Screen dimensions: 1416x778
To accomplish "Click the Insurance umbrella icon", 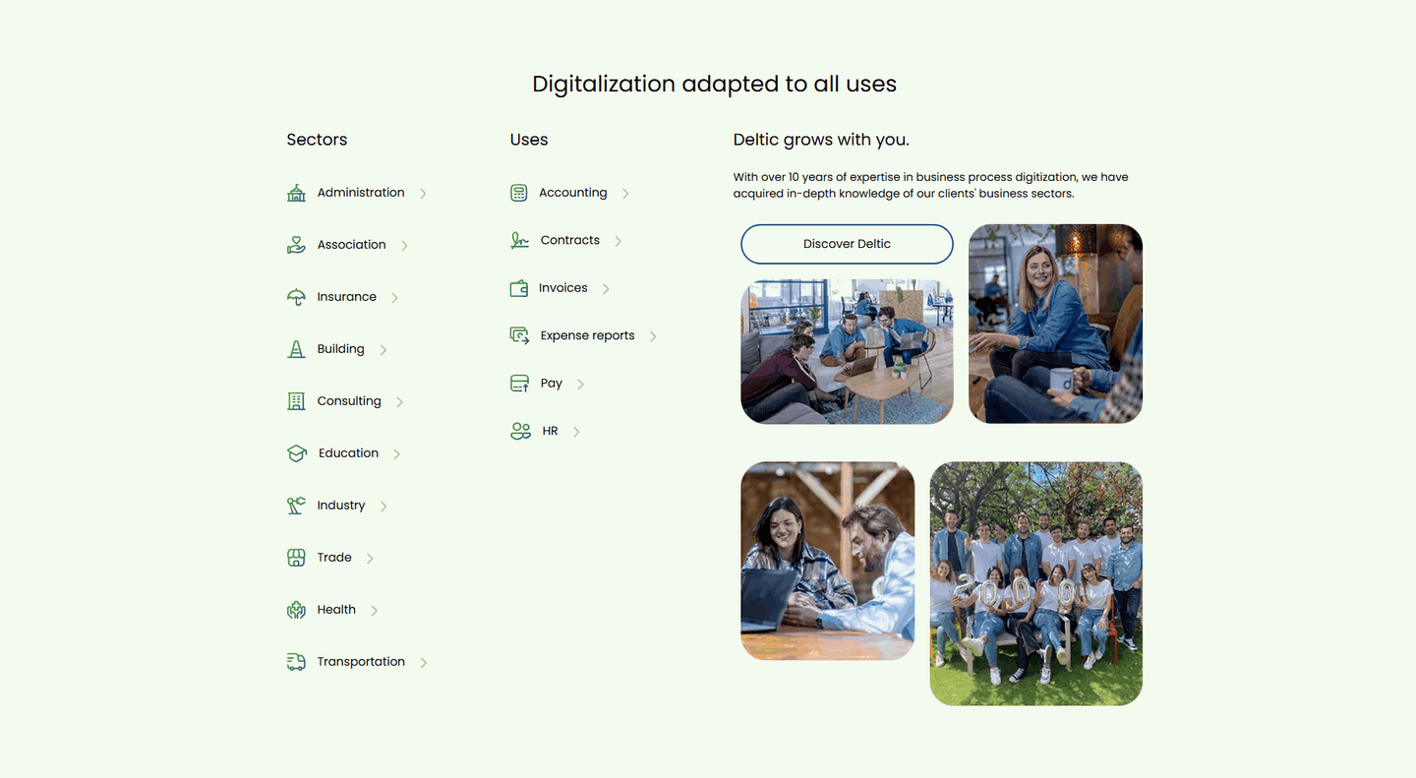I will click(x=296, y=297).
